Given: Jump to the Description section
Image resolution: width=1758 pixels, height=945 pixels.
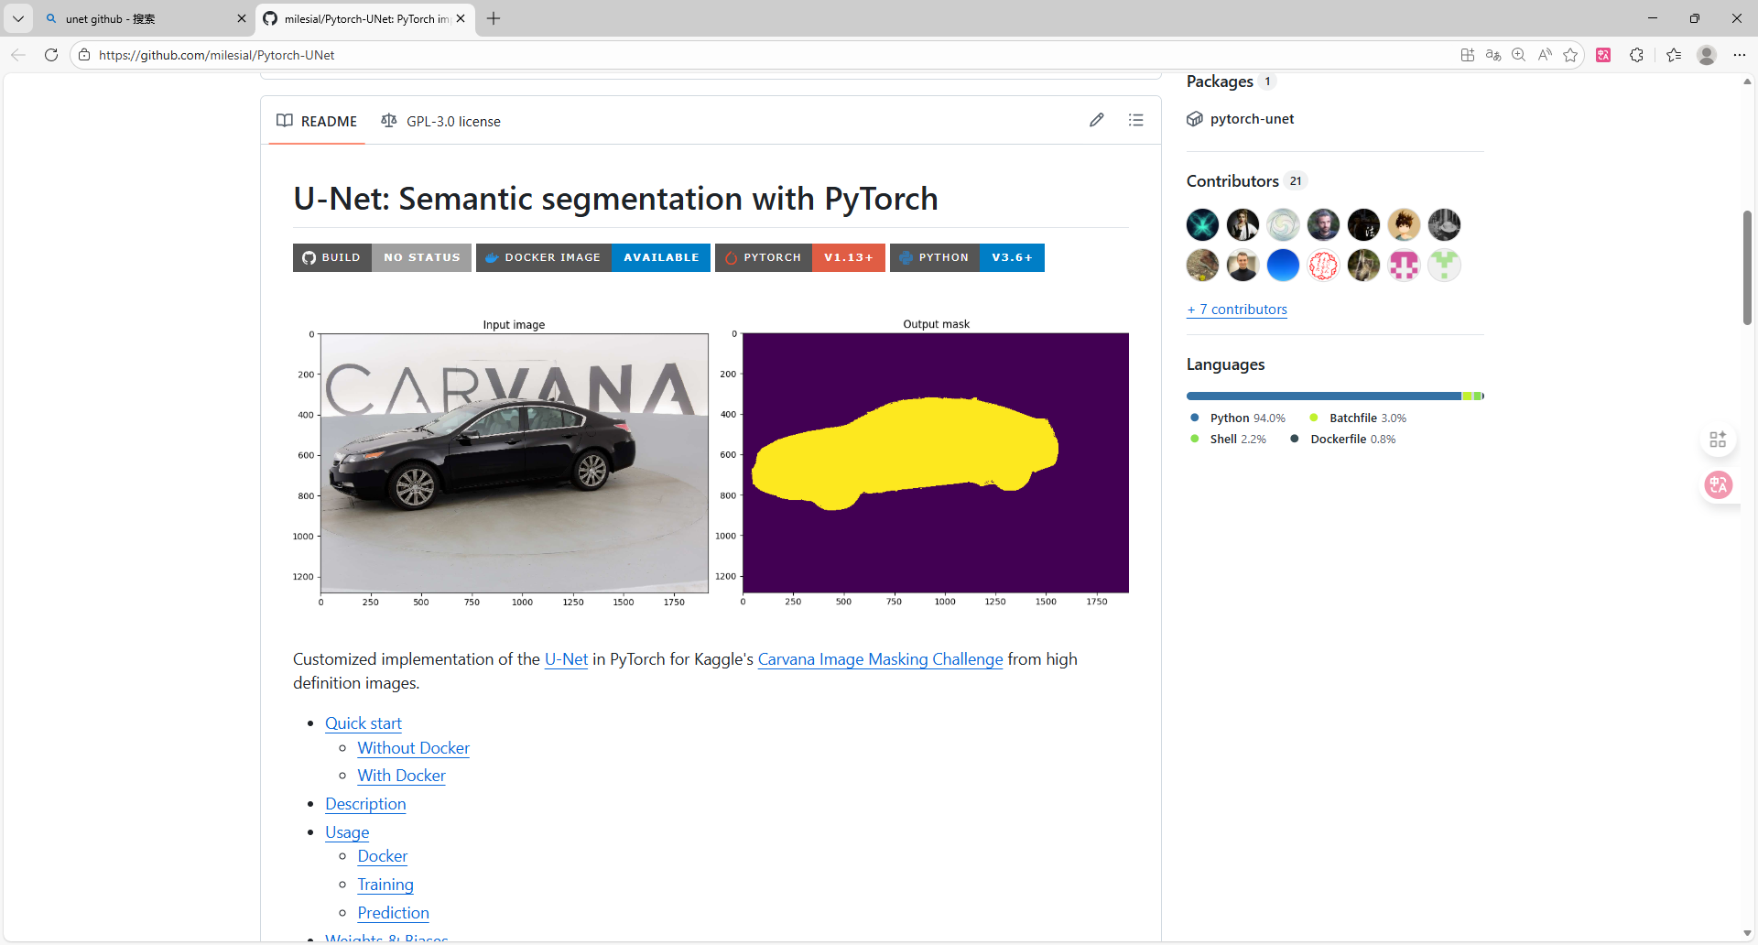Looking at the screenshot, I should [365, 804].
